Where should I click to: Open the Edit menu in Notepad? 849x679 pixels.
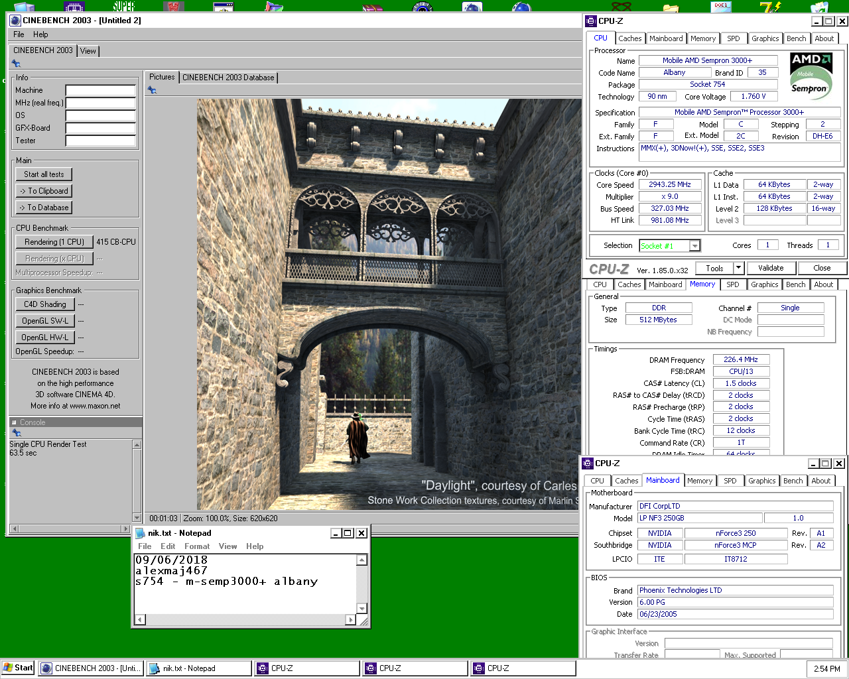168,546
